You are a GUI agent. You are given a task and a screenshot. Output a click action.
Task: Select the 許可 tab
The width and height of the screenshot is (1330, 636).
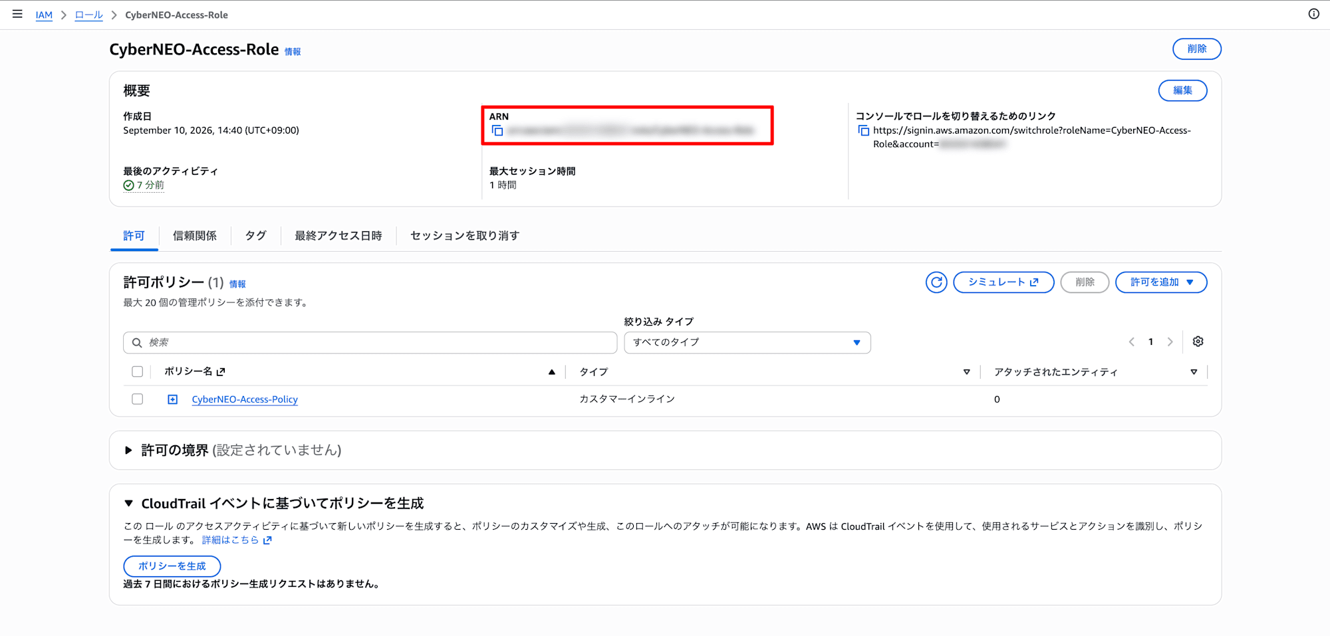coord(134,236)
